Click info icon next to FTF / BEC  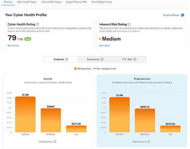coord(135,59)
